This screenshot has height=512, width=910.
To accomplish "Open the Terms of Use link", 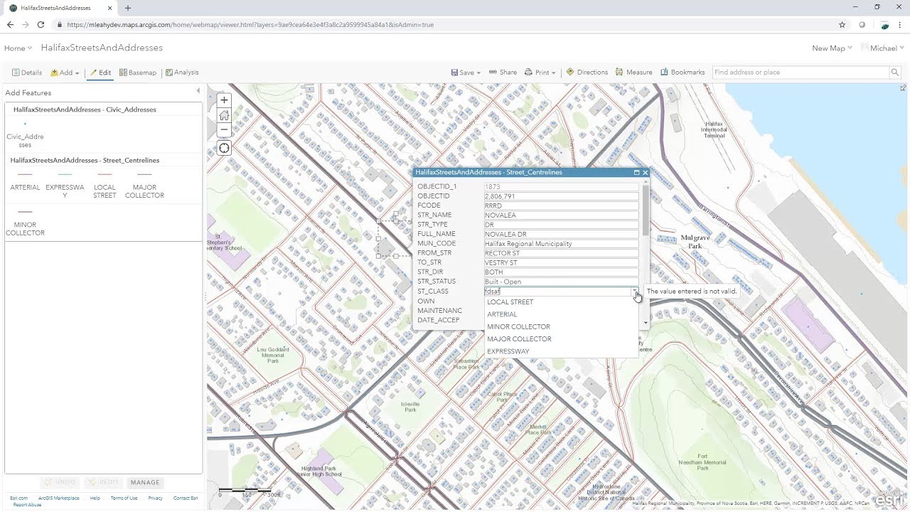I will click(124, 498).
